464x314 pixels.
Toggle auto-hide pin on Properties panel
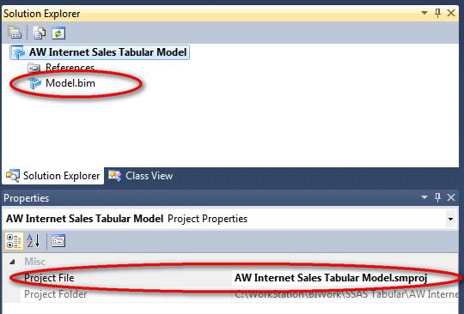437,197
